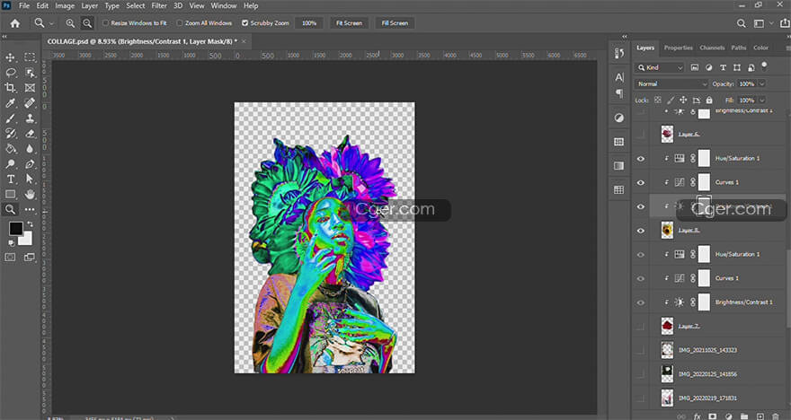The height and width of the screenshot is (420, 791).
Task: Hide the Layer 8 sunflower layer
Action: coord(641,230)
